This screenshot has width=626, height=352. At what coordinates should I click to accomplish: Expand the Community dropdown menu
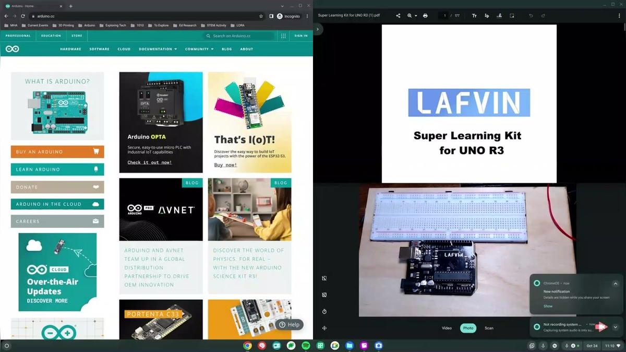coord(199,49)
